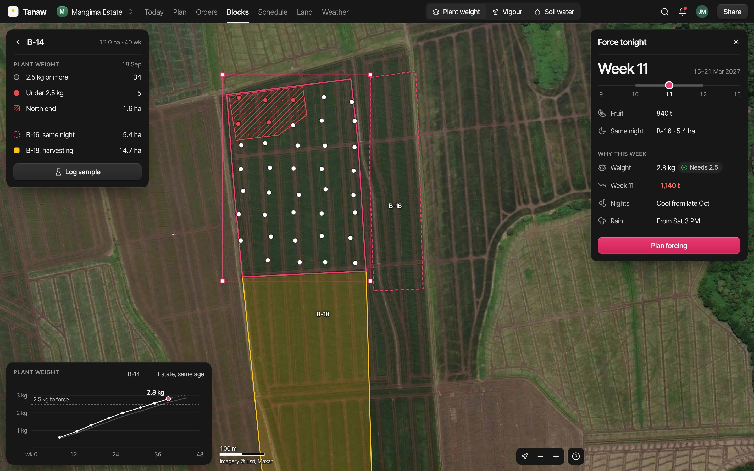This screenshot has width=754, height=471.
Task: Click the -1,140 t value
Action: tap(668, 185)
